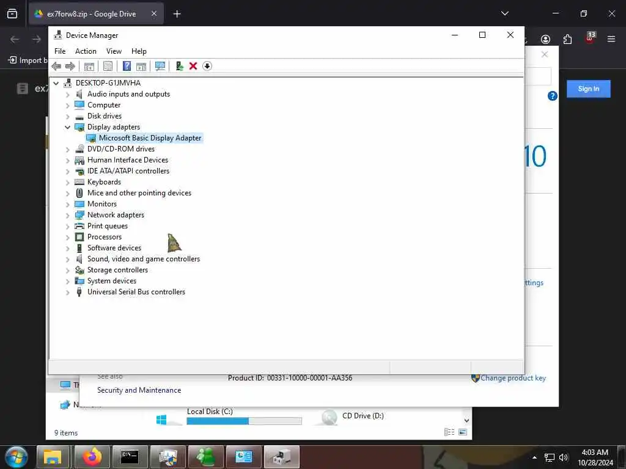Click the Display adapters category icon
The width and height of the screenshot is (626, 469).
79,127
